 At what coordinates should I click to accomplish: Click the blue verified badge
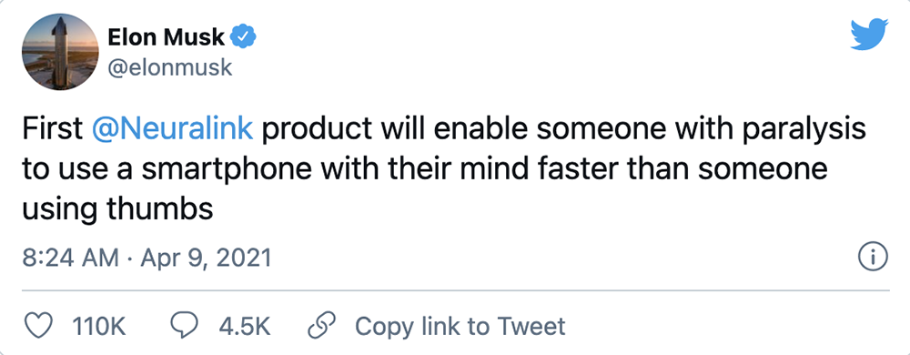point(244,37)
